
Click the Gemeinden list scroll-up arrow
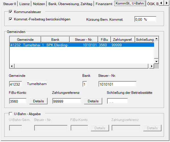pyautogui.click(x=156, y=39)
